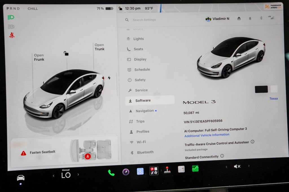Viewport: 289px width, 192px height.
Task: Open the Vladimir N driver profile
Action: click(217, 19)
